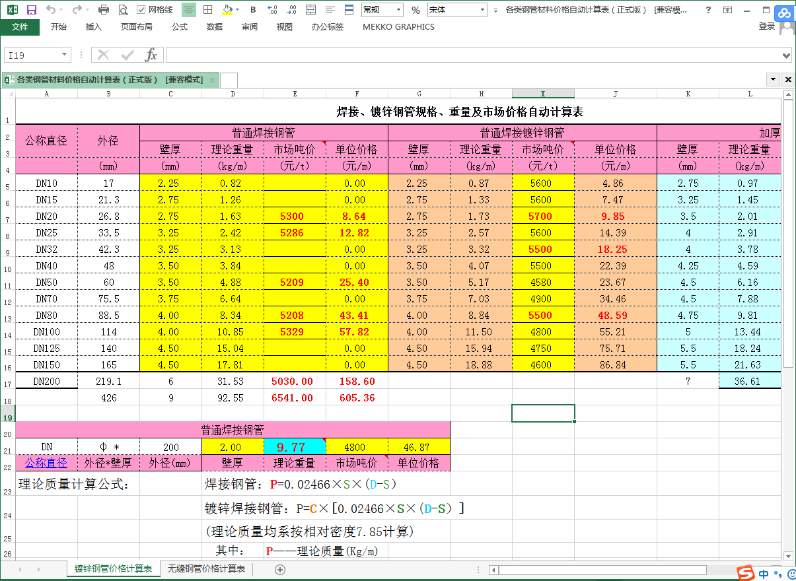Open the fill color dropdown arrow
Screen dimensions: 796x581
point(238,10)
